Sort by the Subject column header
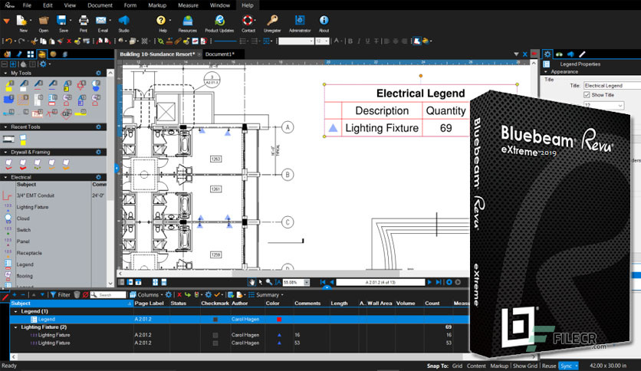641x371 pixels. pyautogui.click(x=71, y=304)
